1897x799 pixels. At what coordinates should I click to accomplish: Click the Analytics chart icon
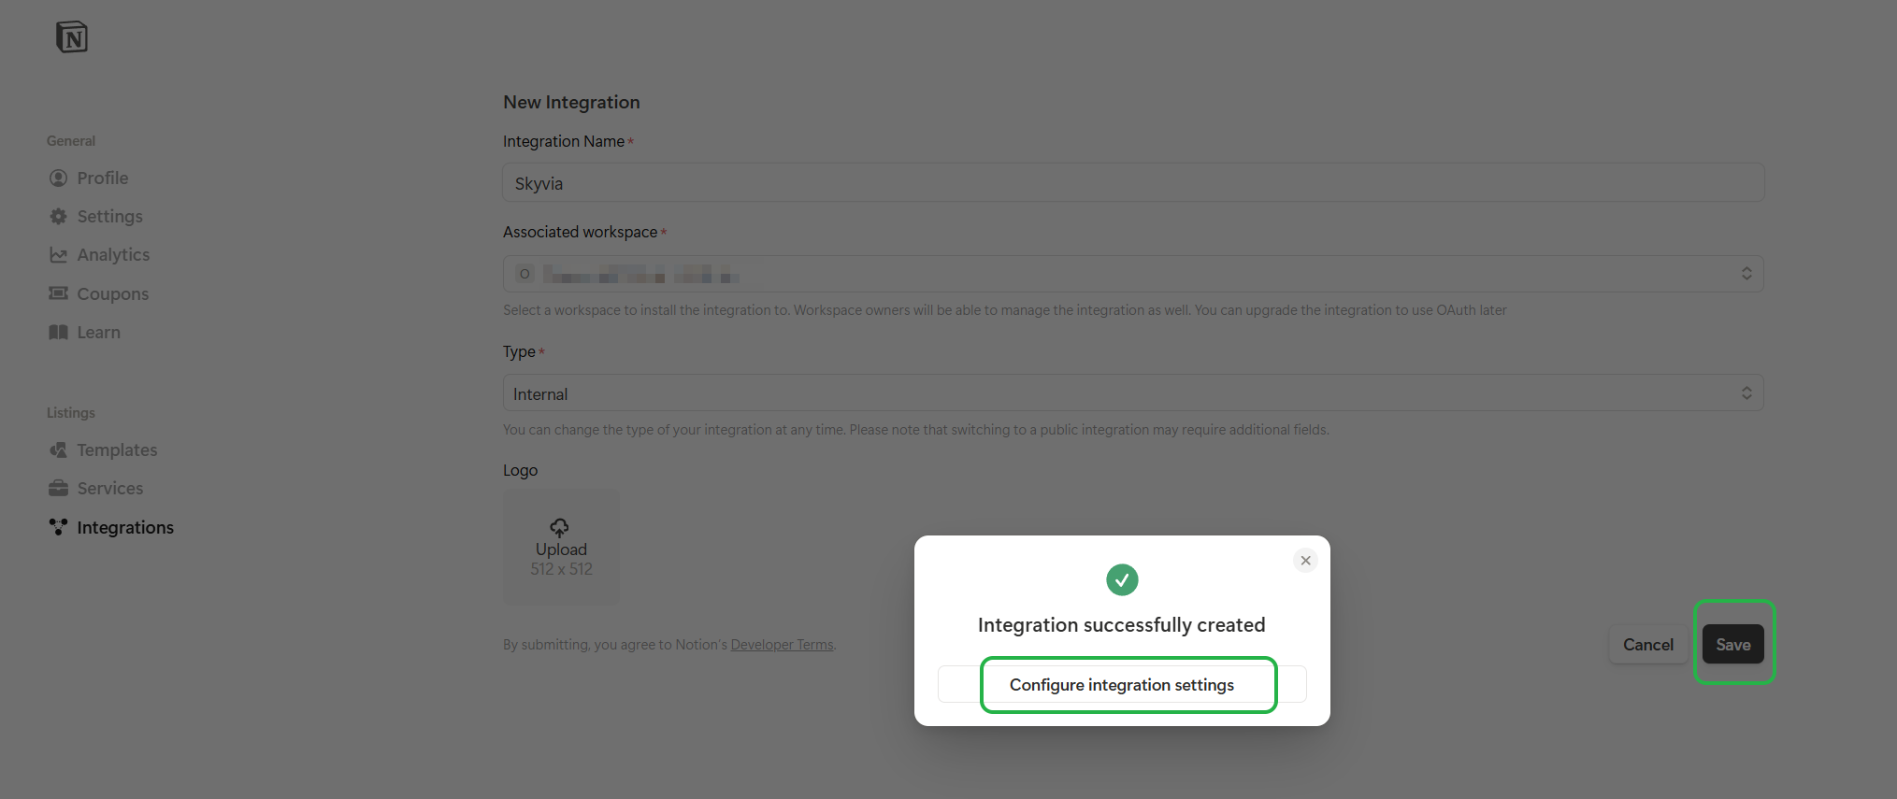[x=58, y=255]
